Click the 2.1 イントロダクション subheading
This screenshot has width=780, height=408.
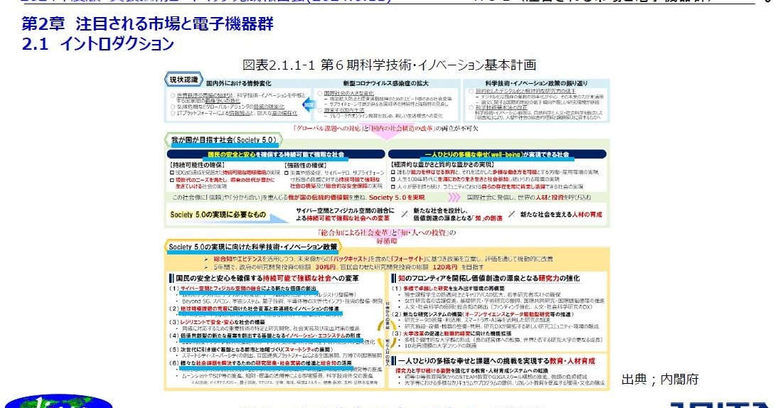coord(98,44)
